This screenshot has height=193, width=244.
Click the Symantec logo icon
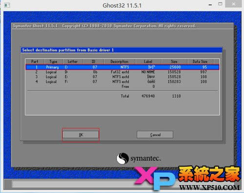(x=122, y=158)
